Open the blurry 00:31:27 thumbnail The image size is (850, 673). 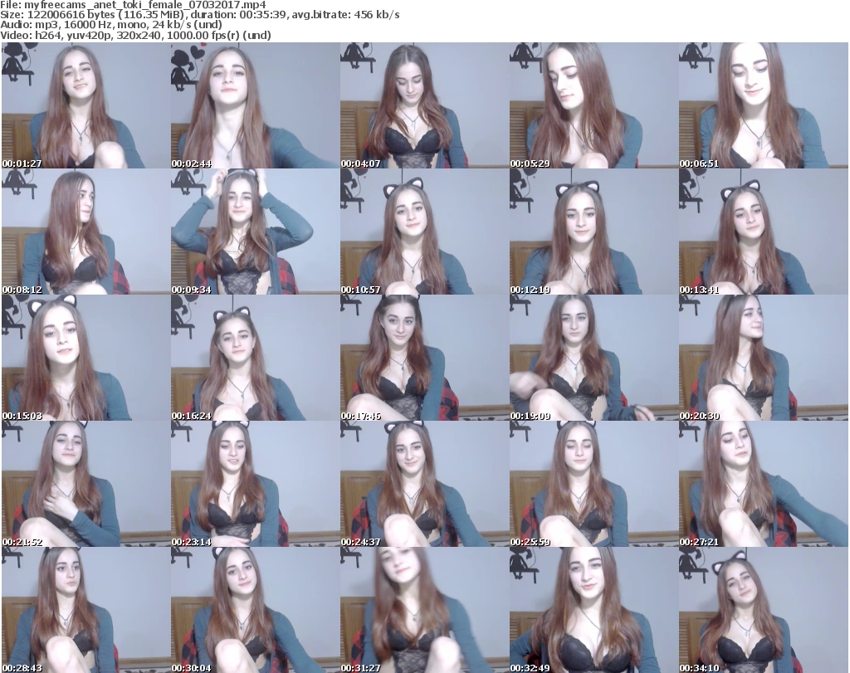(x=424, y=610)
